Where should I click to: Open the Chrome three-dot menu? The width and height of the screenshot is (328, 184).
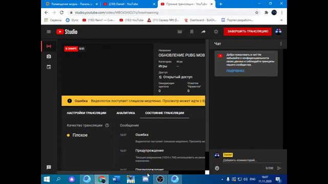(x=282, y=12)
